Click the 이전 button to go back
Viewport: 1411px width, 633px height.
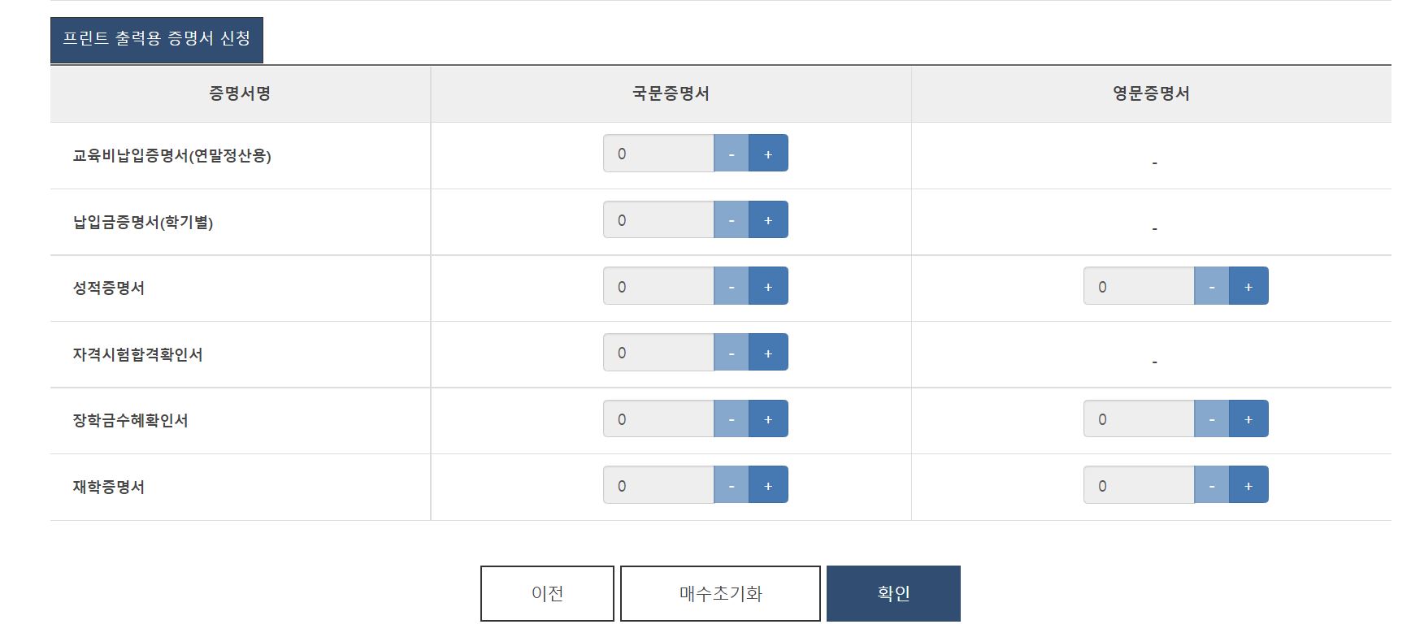click(x=547, y=593)
